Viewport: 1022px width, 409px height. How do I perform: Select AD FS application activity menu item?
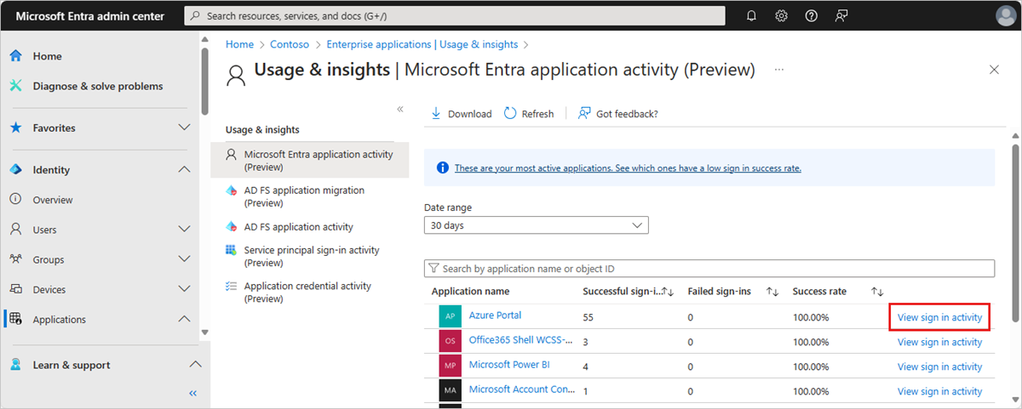click(x=298, y=227)
